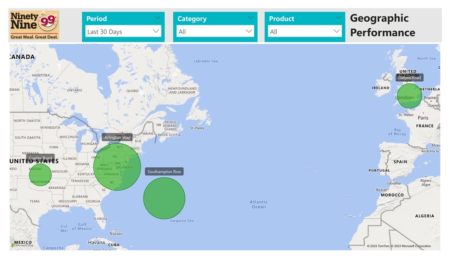Select the Arlington Way map bubble
The height and width of the screenshot is (260, 450).
coord(117,167)
